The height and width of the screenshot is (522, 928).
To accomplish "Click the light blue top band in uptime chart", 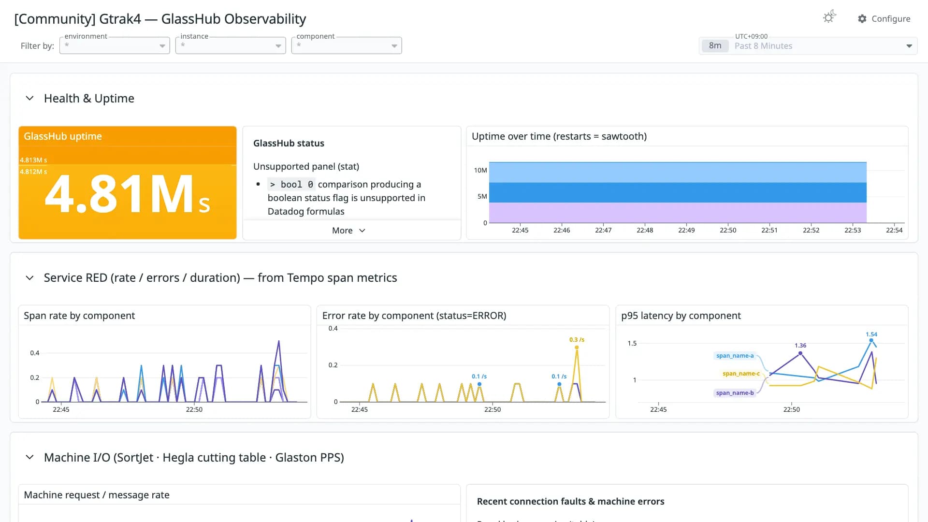I will pos(678,172).
